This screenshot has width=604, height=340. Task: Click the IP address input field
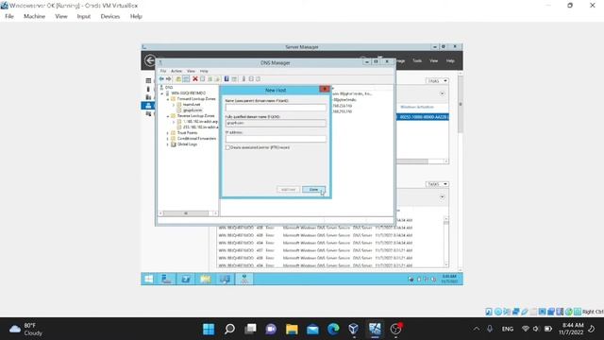tap(276, 139)
